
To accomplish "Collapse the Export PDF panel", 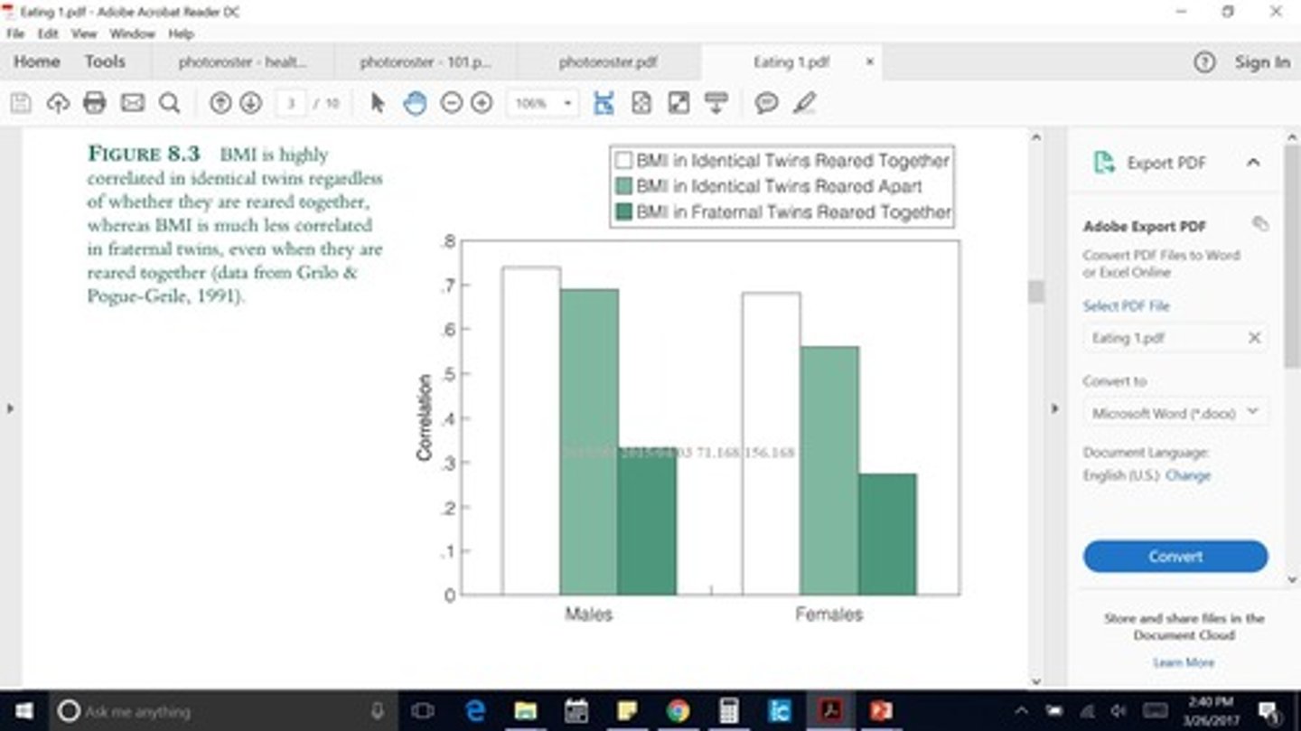I will (x=1253, y=163).
